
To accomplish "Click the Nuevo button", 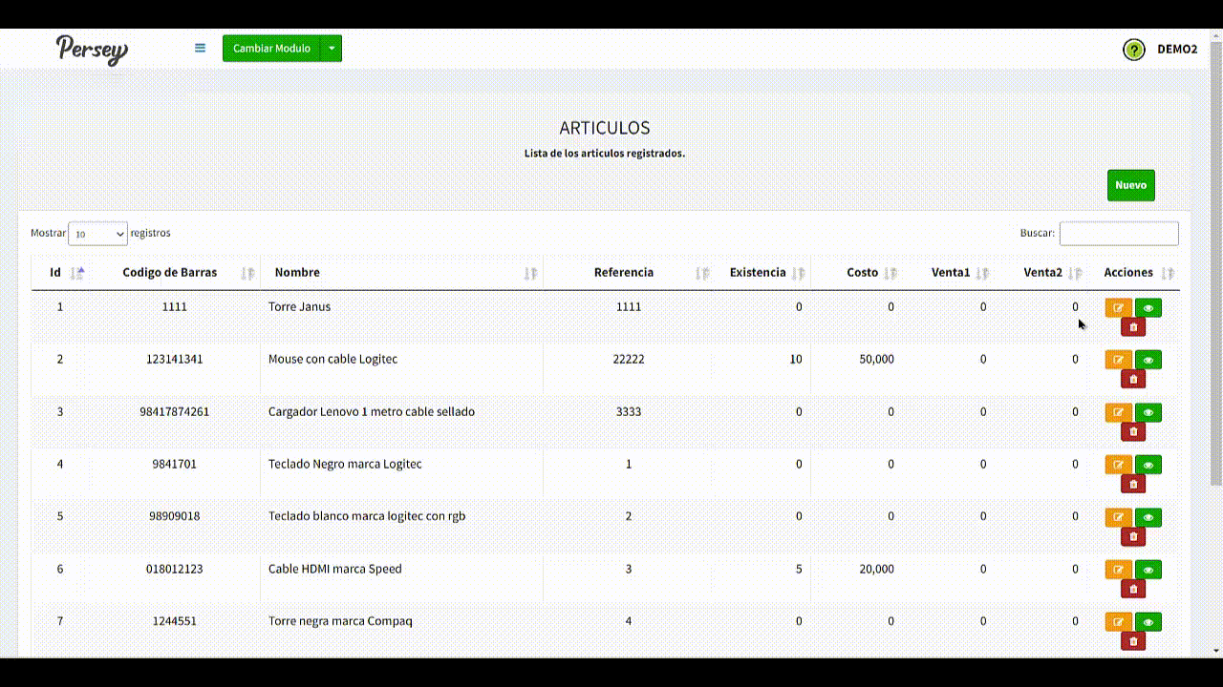I will pos(1130,185).
